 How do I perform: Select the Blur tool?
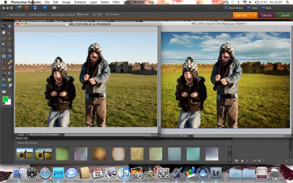coord(10,86)
